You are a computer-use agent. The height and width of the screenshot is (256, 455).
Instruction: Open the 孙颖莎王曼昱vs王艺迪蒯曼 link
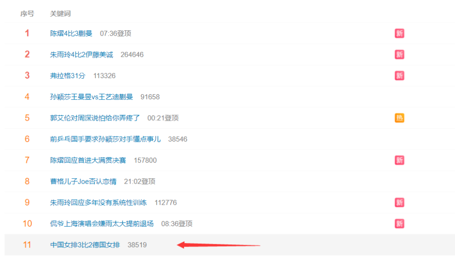click(91, 97)
